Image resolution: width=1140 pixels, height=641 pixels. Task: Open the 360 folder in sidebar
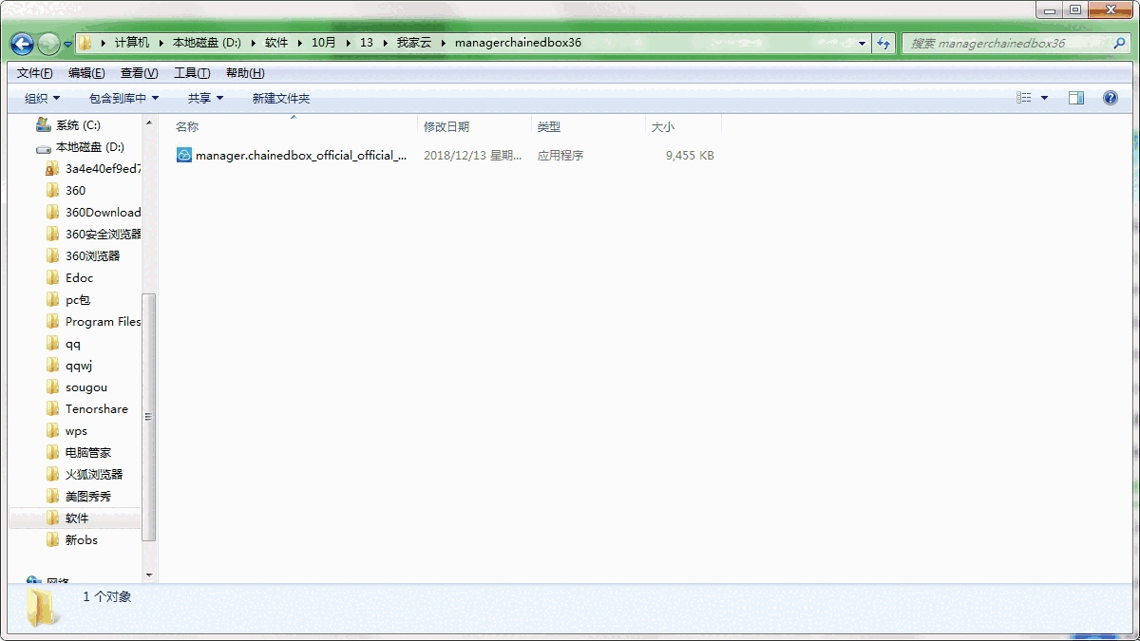tap(75, 191)
